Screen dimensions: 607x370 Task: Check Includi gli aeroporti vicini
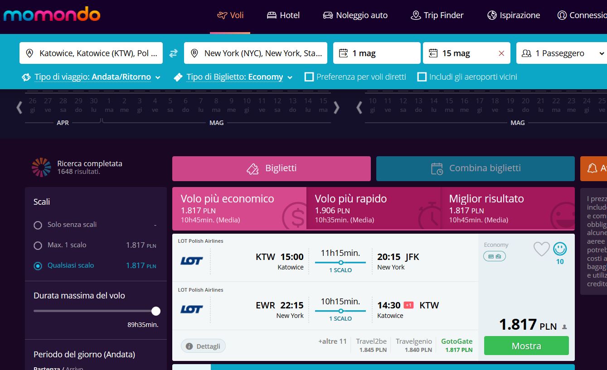(422, 77)
